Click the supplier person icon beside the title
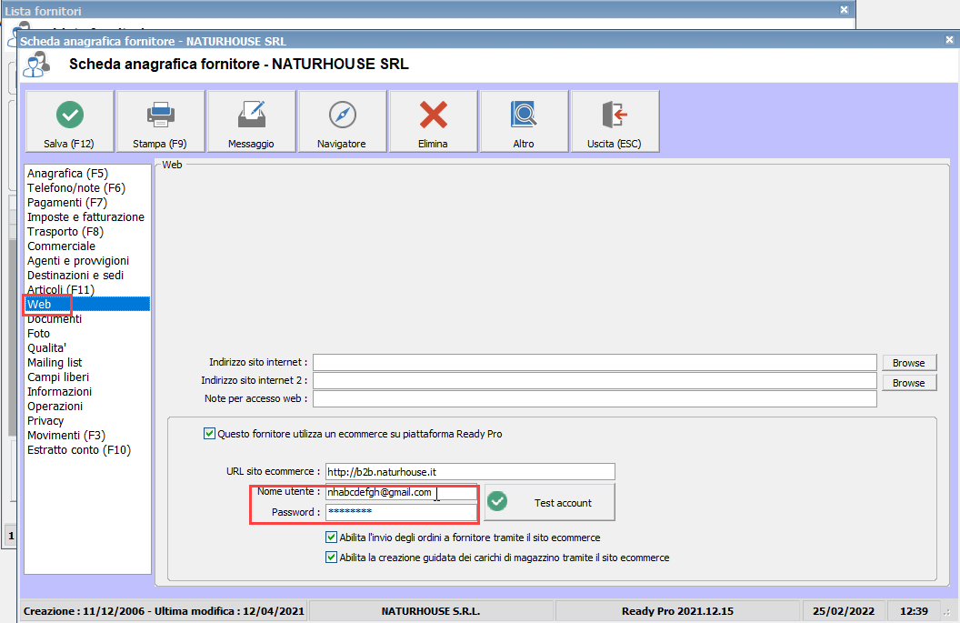The height and width of the screenshot is (623, 960). tap(36, 65)
